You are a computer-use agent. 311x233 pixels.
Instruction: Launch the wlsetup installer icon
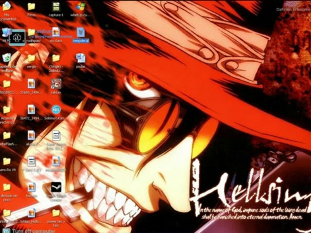point(81,7)
